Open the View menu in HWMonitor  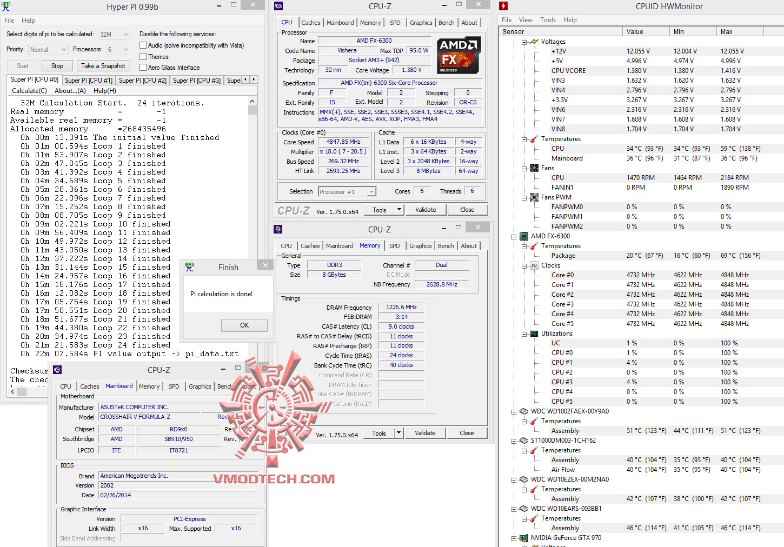tap(526, 20)
